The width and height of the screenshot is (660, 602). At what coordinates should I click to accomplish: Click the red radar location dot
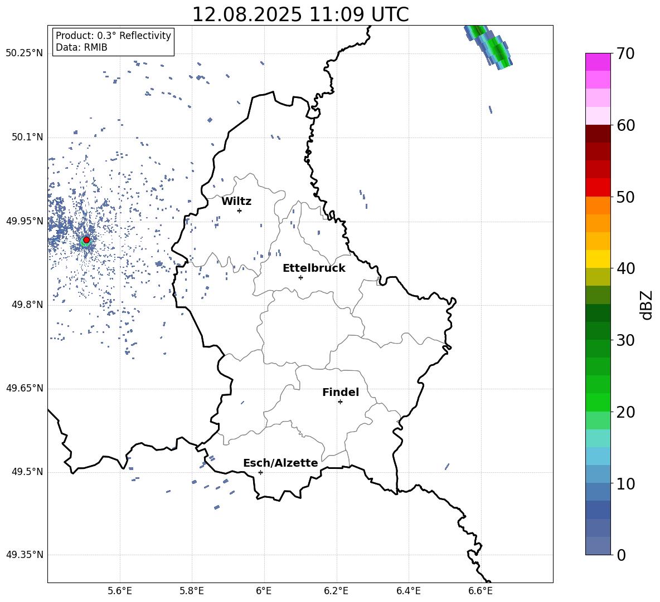click(x=86, y=240)
